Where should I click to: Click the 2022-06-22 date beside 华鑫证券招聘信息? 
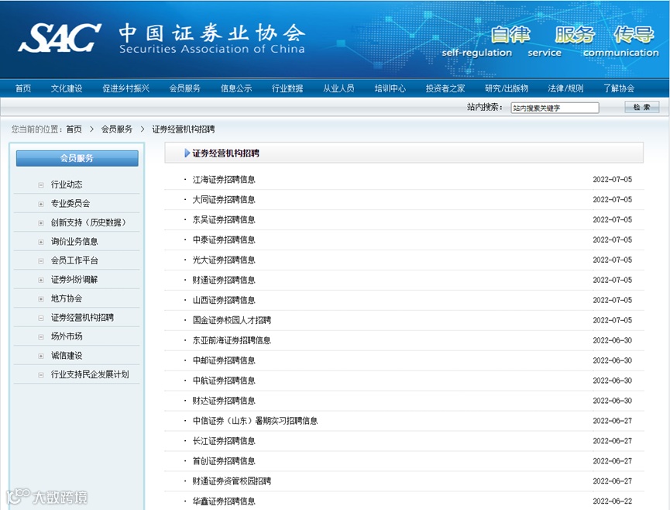613,501
